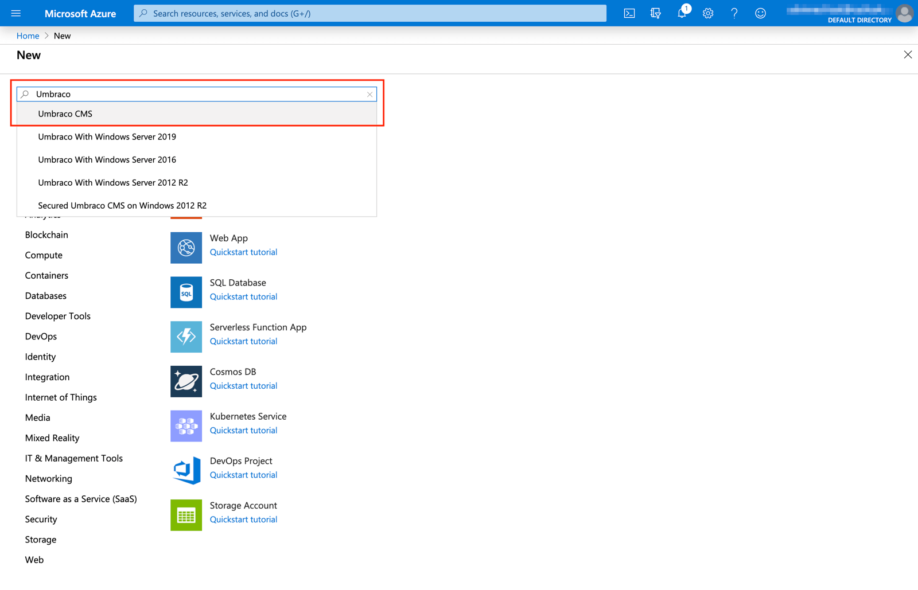Screen dimensions: 918x590
Task: Select Umbraco With Windows Server 2016
Action: coord(197,159)
